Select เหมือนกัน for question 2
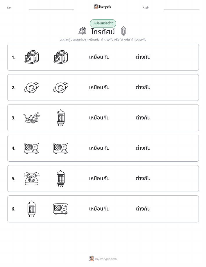206x267 pixels. click(x=99, y=87)
